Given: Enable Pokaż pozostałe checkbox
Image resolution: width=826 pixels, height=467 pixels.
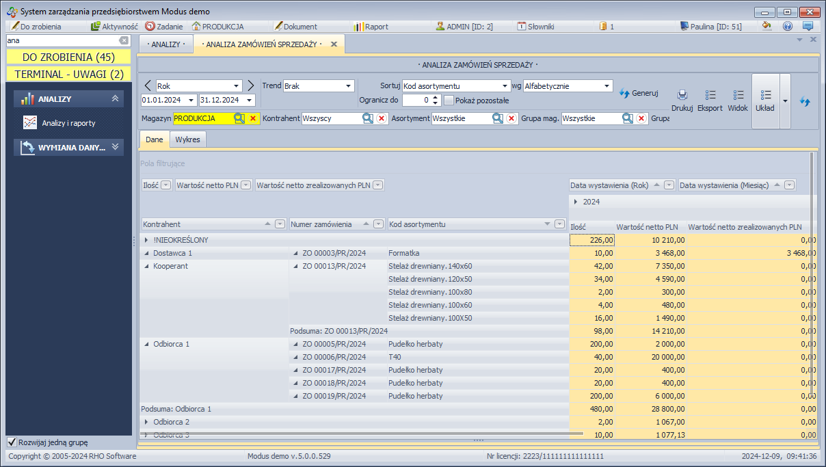Looking at the screenshot, I should [449, 100].
